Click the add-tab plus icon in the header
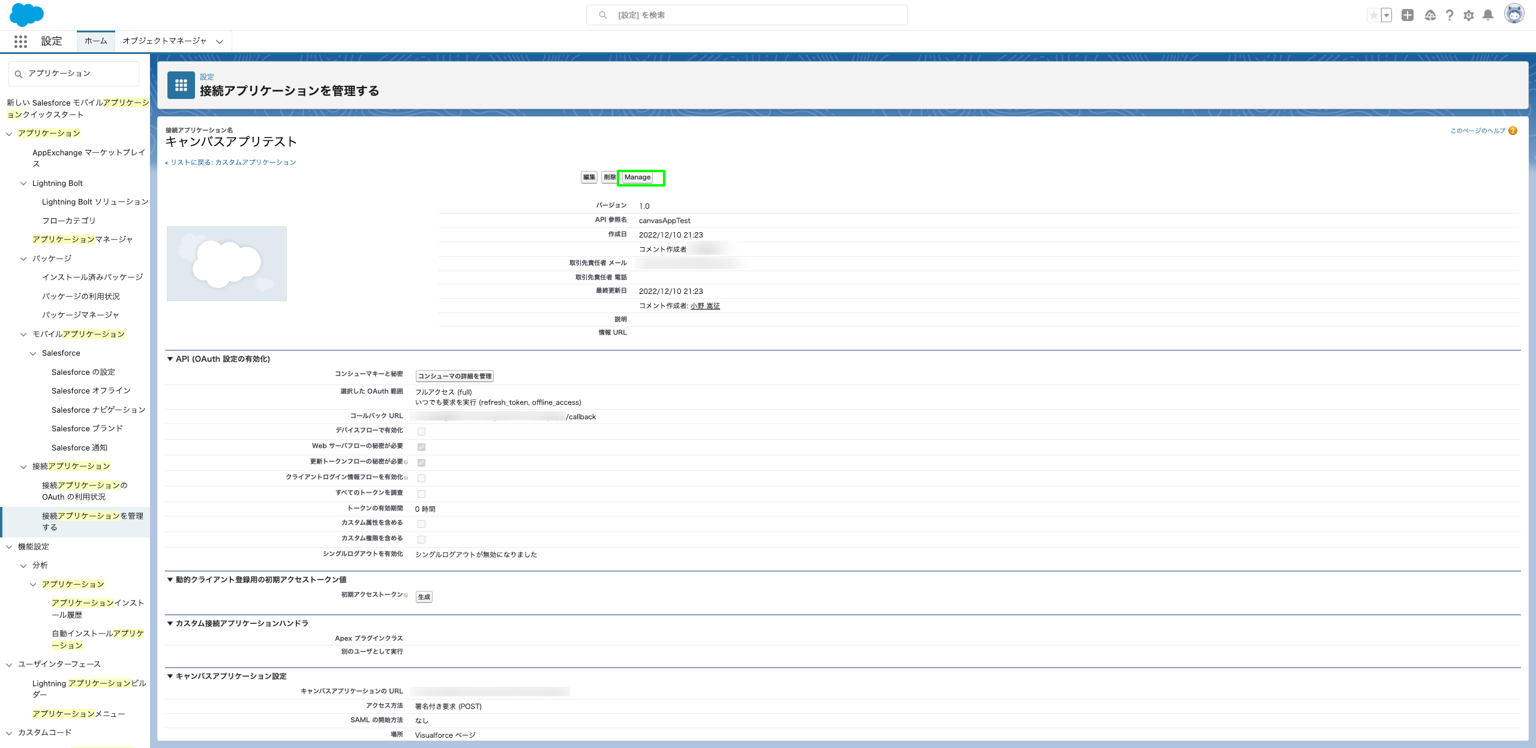 pos(1408,15)
